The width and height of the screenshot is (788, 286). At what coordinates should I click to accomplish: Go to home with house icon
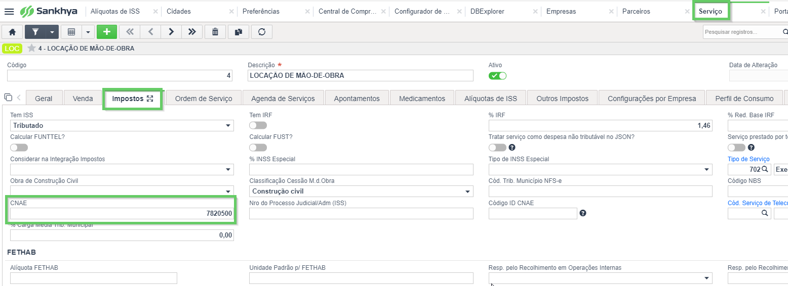(x=13, y=32)
